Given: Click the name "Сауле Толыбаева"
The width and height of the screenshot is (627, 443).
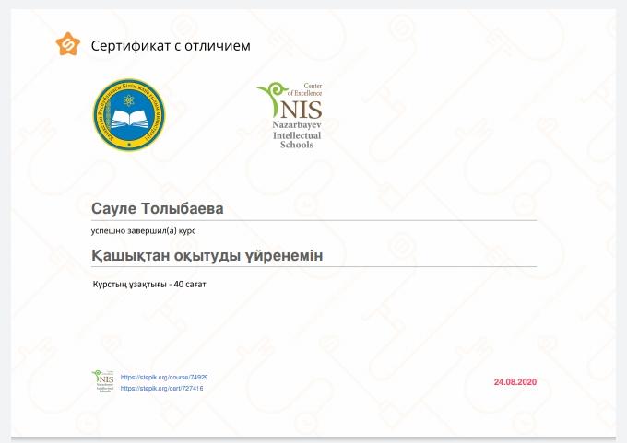Looking at the screenshot, I should pyautogui.click(x=157, y=208).
